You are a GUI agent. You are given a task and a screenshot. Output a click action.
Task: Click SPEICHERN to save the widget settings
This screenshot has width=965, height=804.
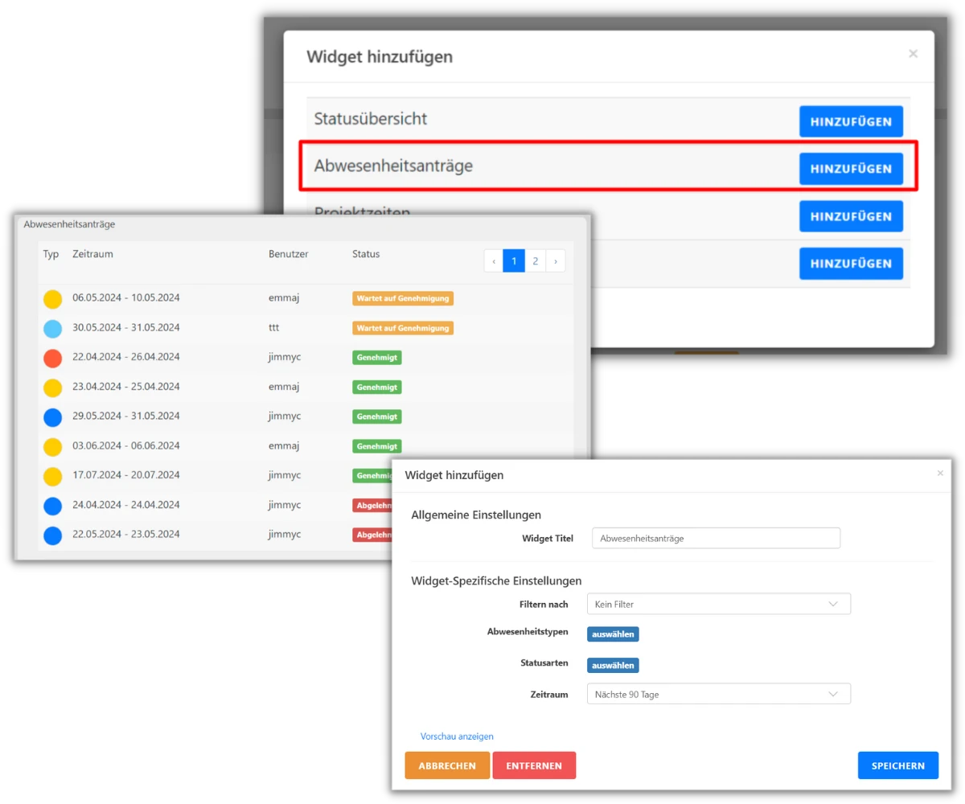(x=897, y=765)
